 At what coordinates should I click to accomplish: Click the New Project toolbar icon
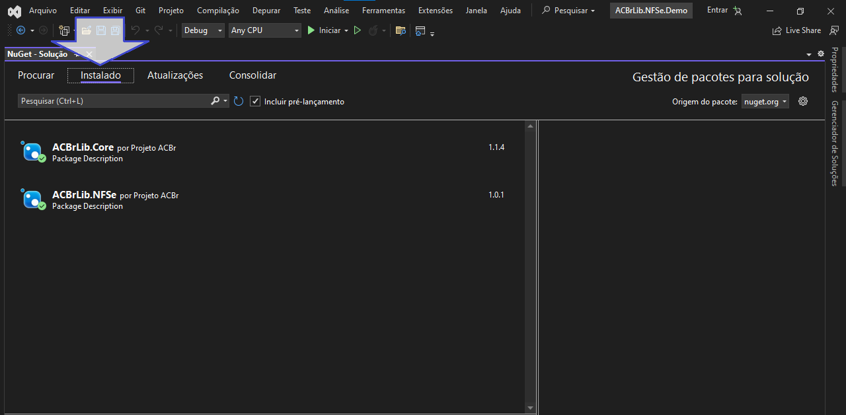(x=64, y=30)
